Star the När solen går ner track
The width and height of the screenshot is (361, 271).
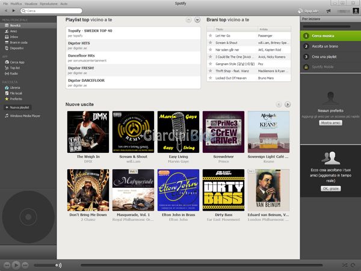(210, 49)
